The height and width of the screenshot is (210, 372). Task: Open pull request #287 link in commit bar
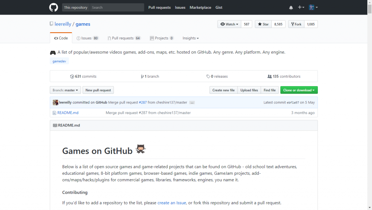[142, 102]
